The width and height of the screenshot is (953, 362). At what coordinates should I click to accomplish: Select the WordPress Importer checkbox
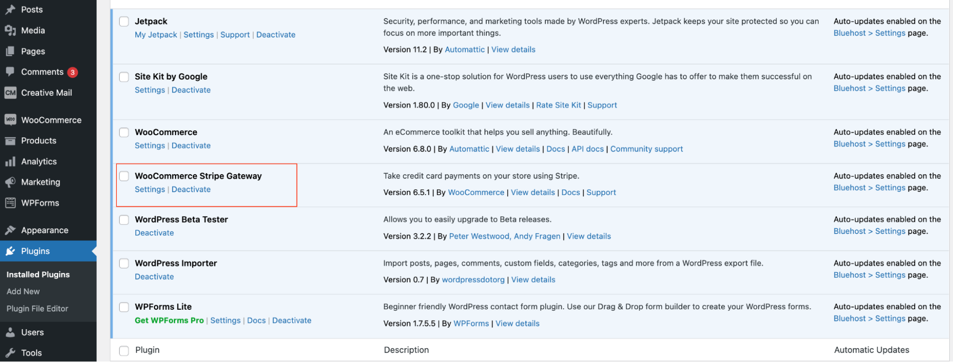[124, 264]
